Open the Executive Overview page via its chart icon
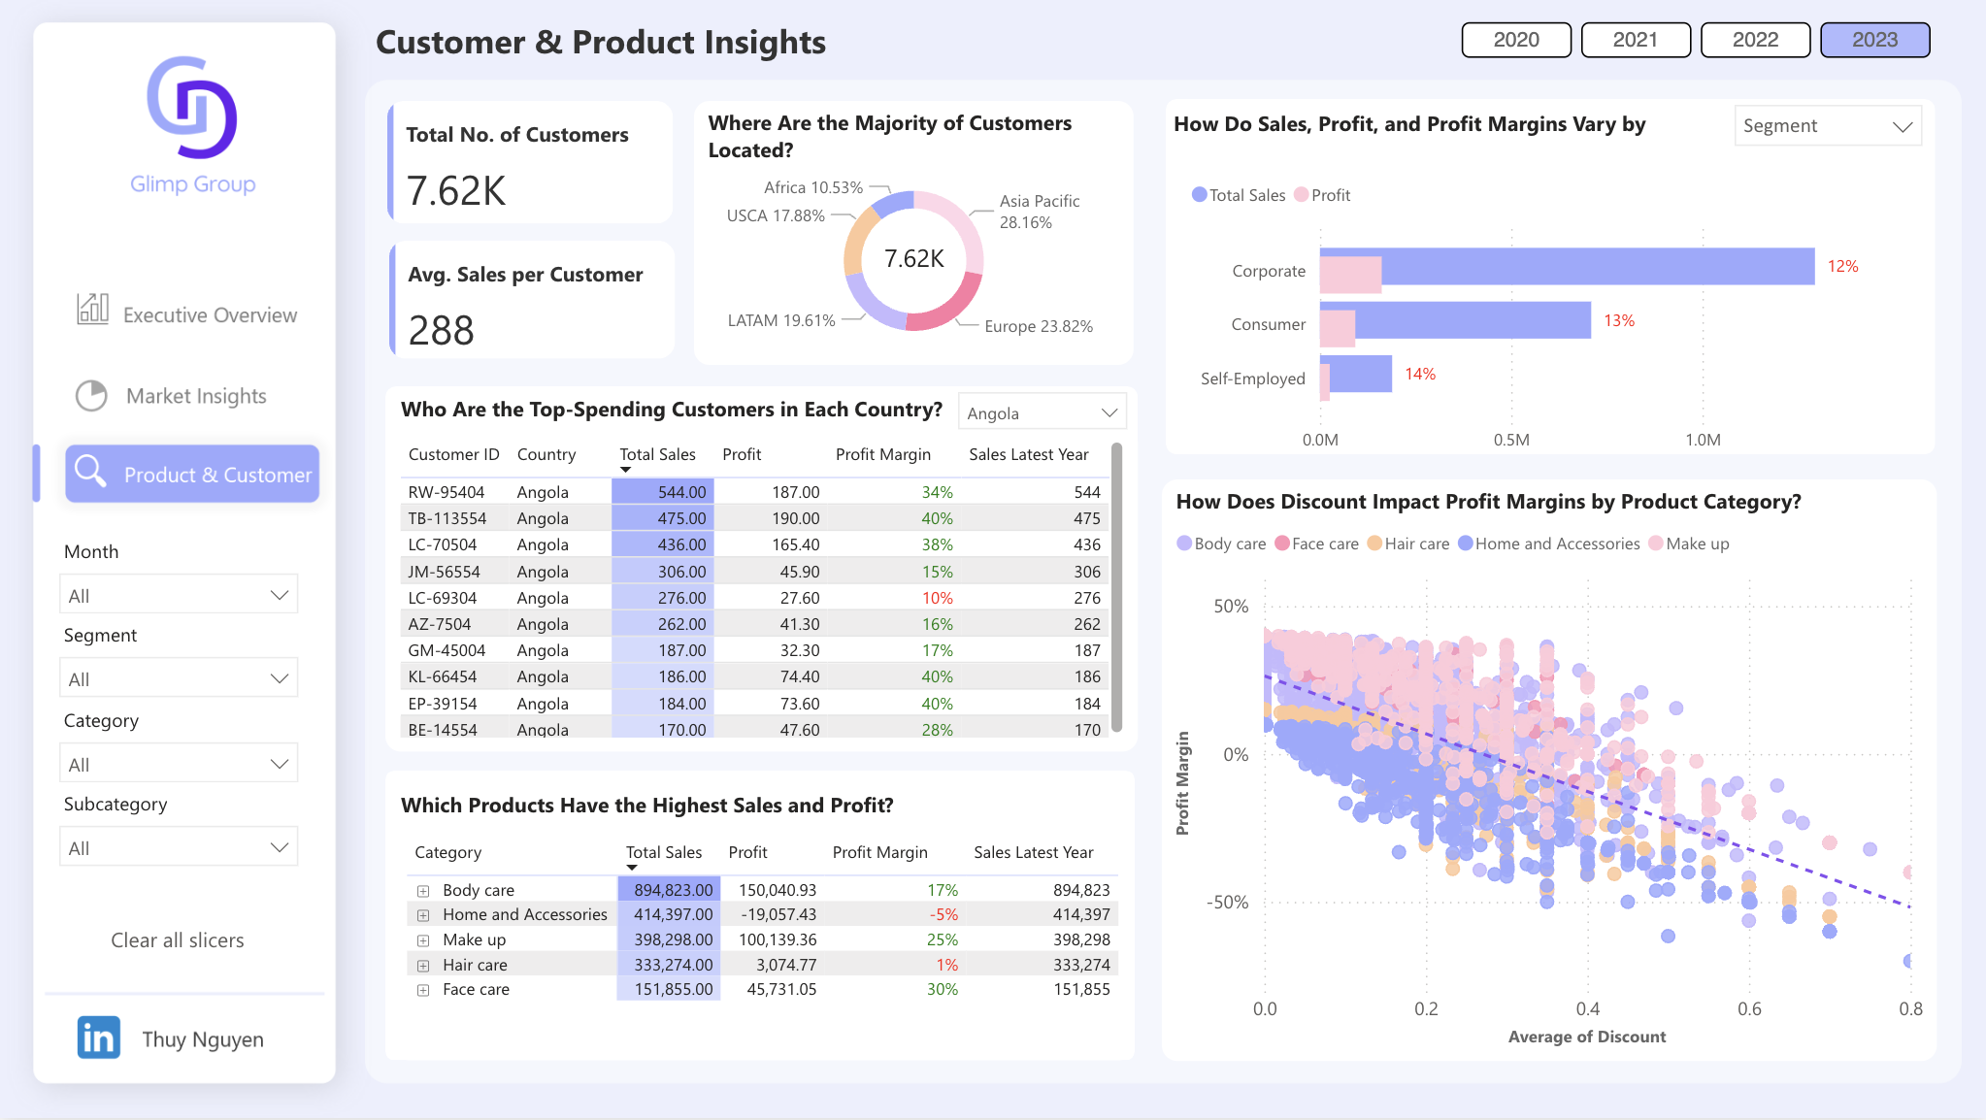The height and width of the screenshot is (1120, 1986). (x=92, y=309)
